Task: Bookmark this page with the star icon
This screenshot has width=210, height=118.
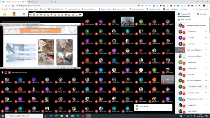Action: [142, 6]
